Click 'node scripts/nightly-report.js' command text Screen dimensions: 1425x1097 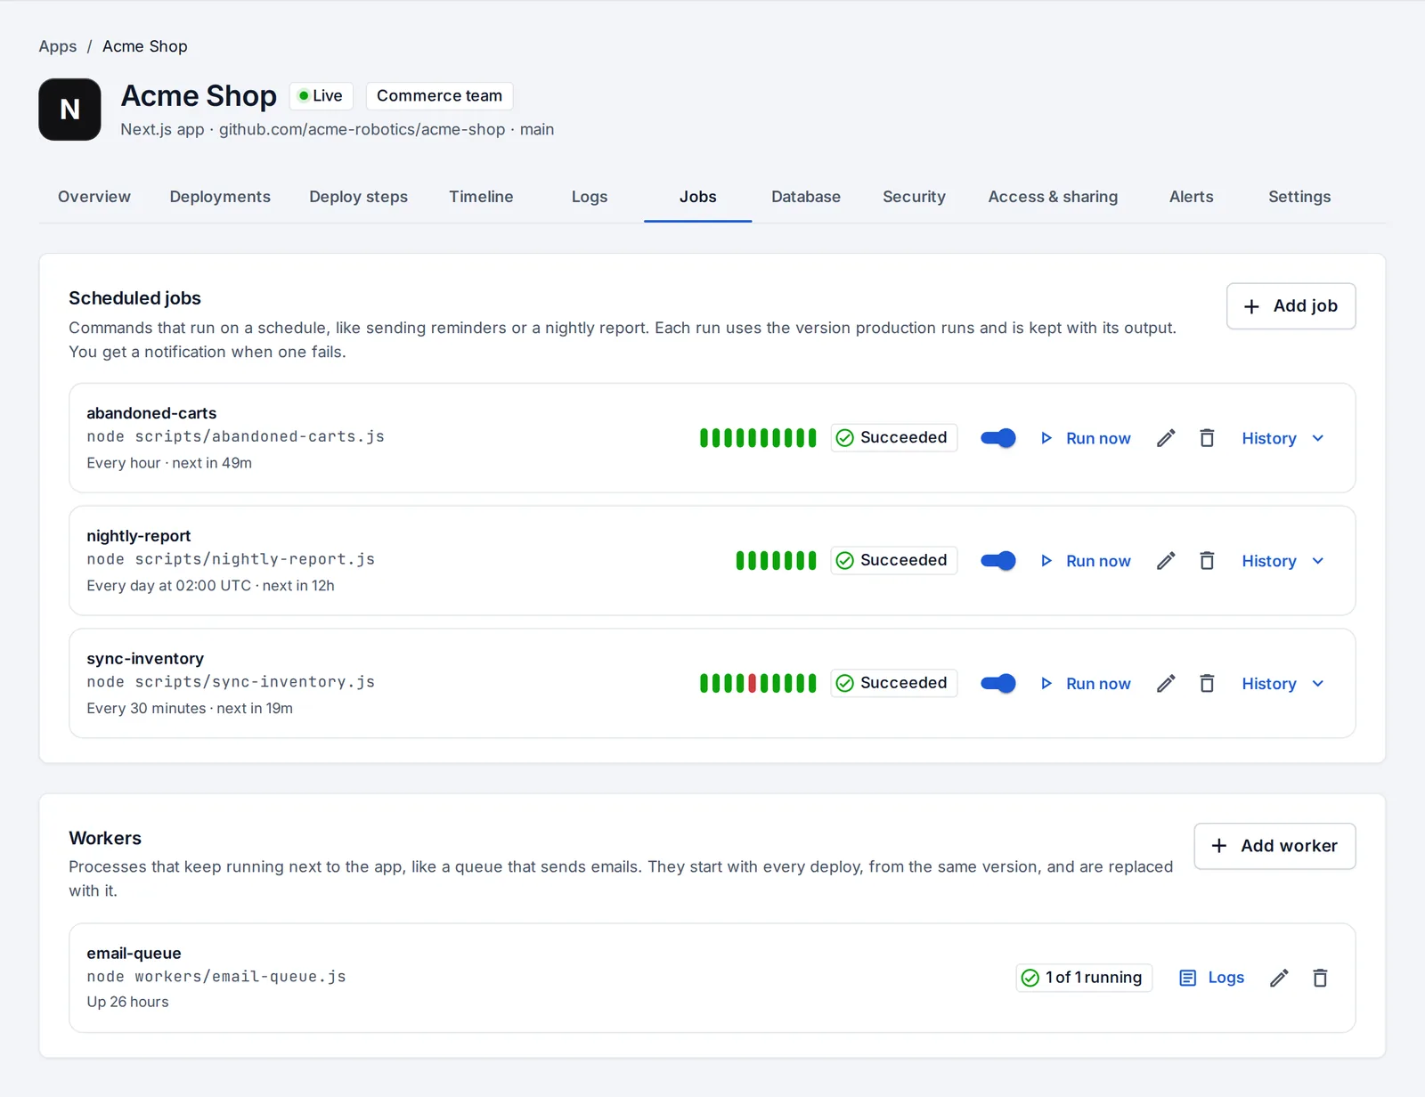pos(231,559)
